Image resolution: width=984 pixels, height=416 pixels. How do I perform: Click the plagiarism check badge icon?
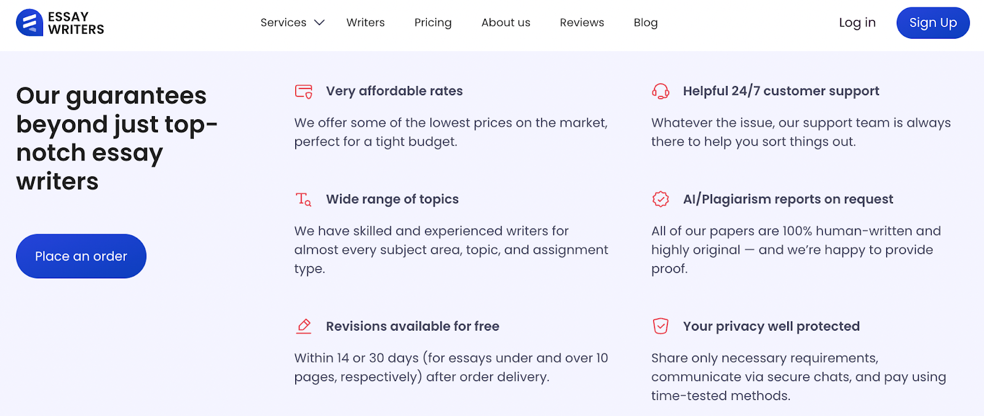tap(661, 199)
